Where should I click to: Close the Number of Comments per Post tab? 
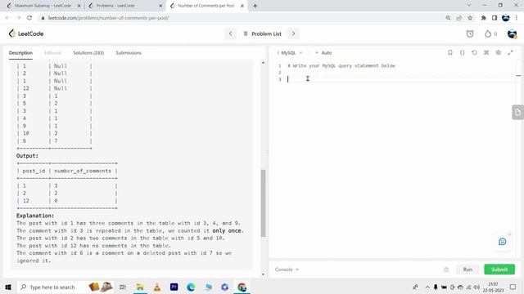coord(242,6)
